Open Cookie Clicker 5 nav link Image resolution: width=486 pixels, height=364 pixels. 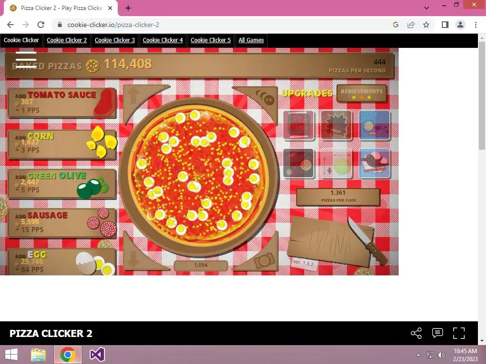pos(211,40)
